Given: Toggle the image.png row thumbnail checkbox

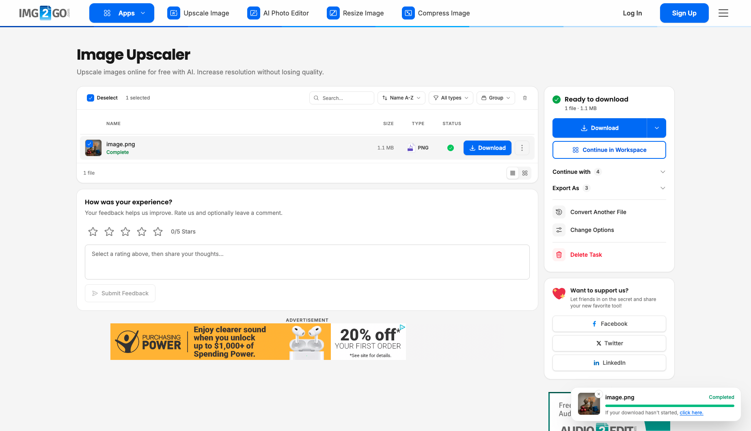Looking at the screenshot, I should (89, 144).
